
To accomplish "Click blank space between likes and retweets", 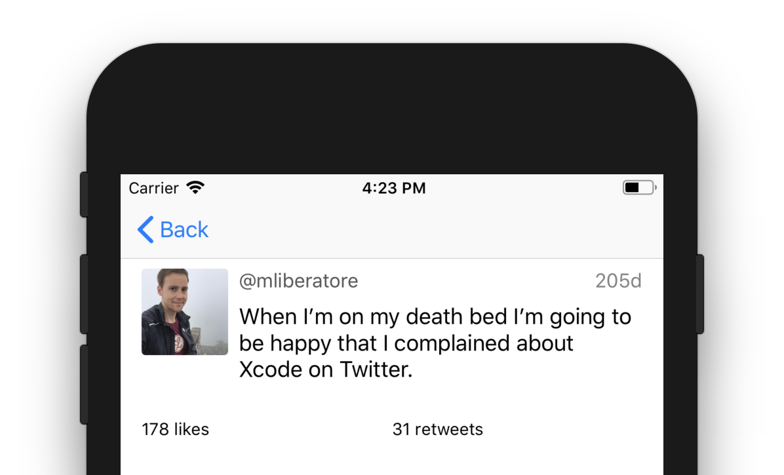I will point(300,430).
